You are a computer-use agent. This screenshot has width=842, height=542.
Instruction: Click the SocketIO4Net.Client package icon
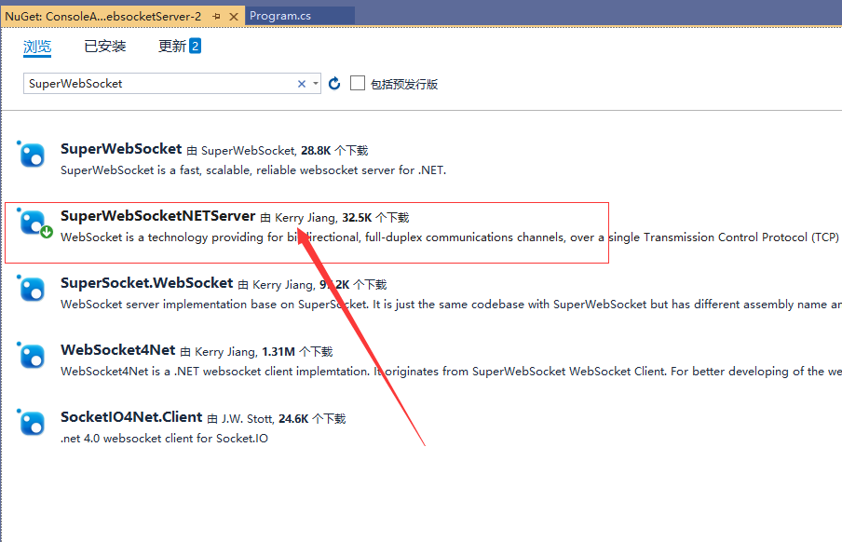point(32,423)
